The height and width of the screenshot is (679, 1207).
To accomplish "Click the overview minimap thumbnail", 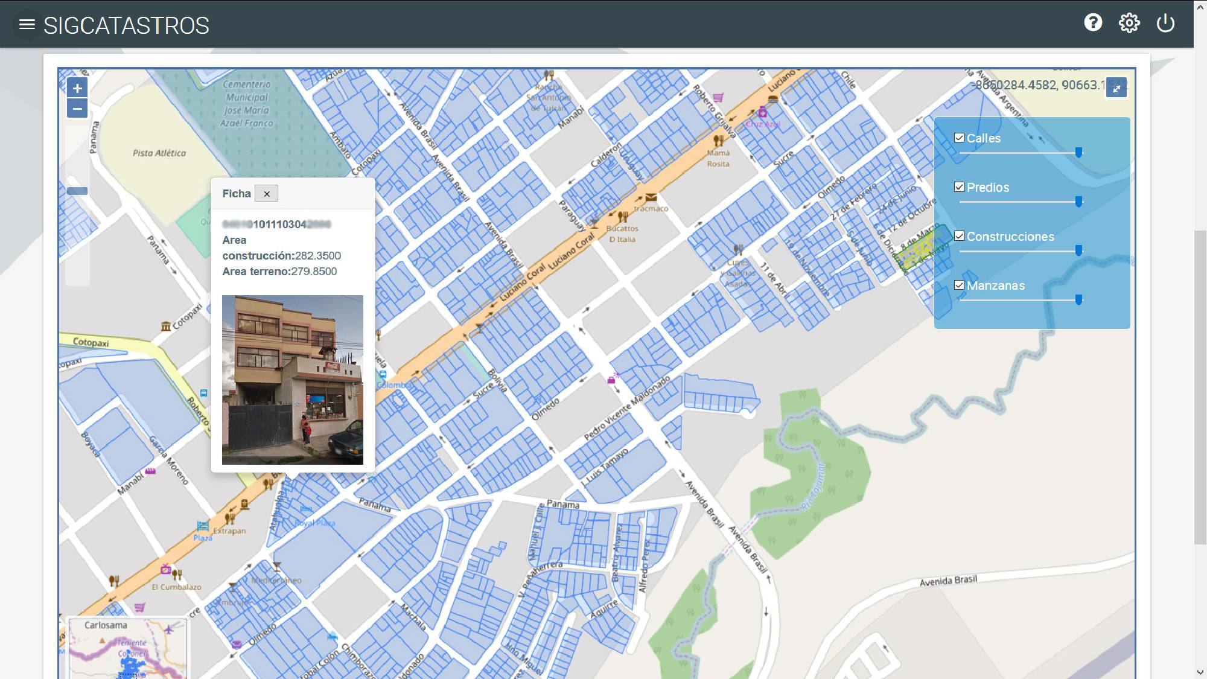I will point(128,649).
